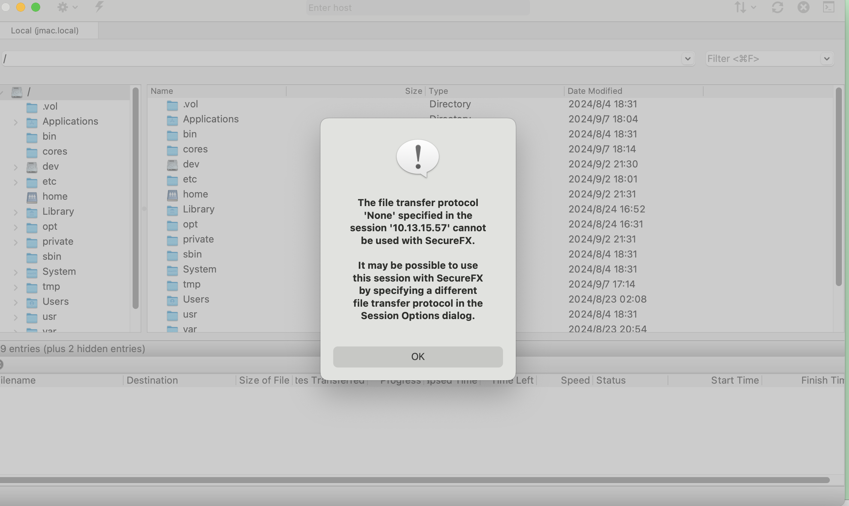Open the SecureCRT terminal icon

(829, 7)
